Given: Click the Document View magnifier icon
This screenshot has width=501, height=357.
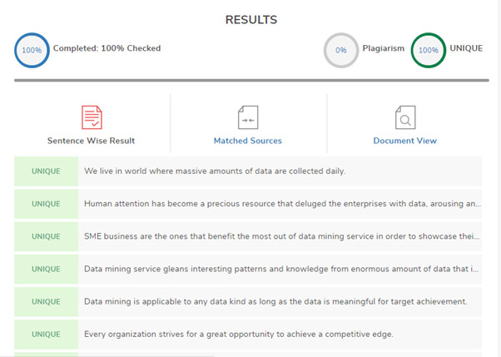Looking at the screenshot, I should coord(405,117).
